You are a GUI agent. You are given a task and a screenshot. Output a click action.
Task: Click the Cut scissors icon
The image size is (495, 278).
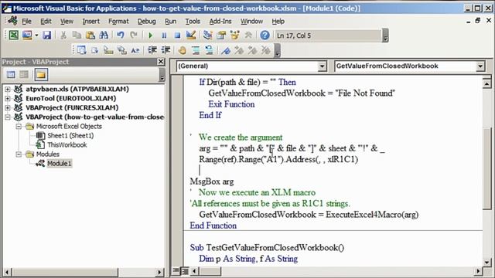pos(63,35)
